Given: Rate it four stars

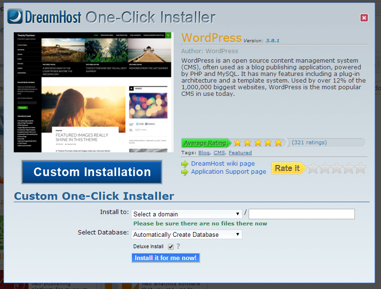Looking at the screenshot, I should pyautogui.click(x=348, y=168).
